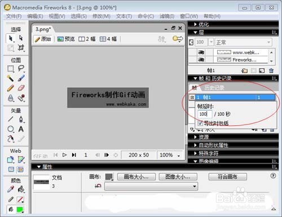Select the Marquee tool
This screenshot has width=282, height=217.
11,69
